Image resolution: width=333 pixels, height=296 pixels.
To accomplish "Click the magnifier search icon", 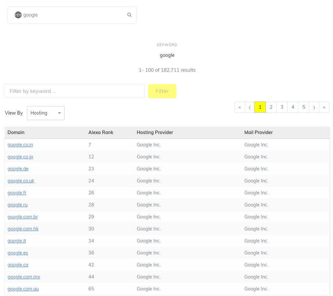I will point(129,15).
